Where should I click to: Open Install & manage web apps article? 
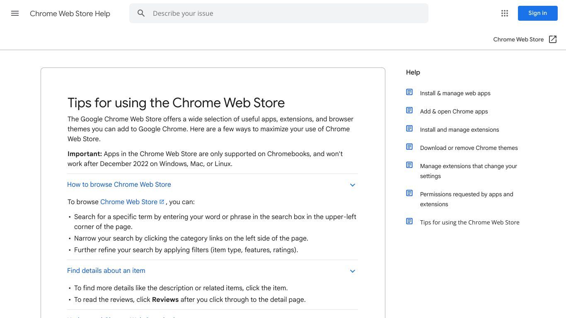coord(455,93)
